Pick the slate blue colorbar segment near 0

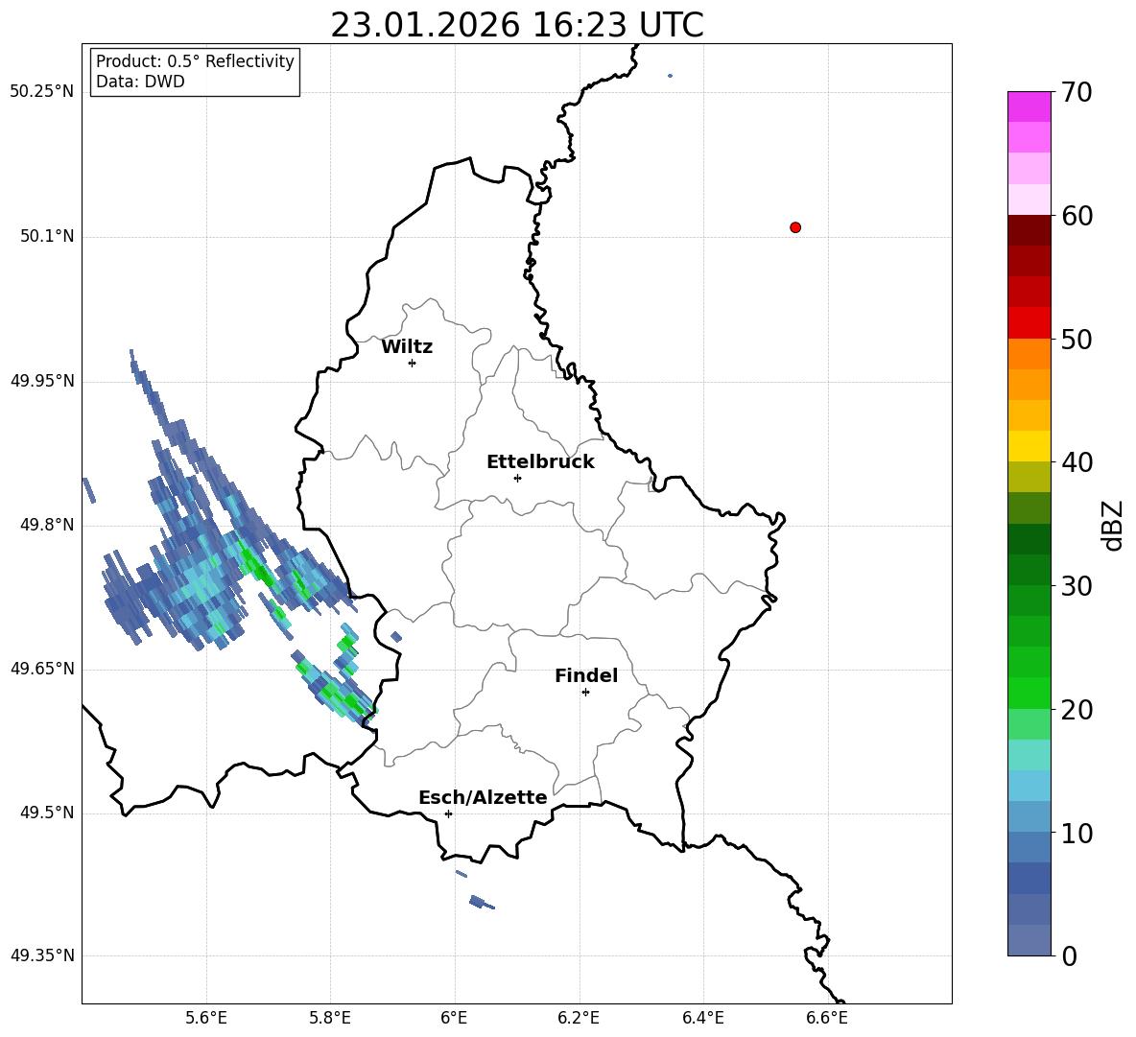coord(1029,941)
